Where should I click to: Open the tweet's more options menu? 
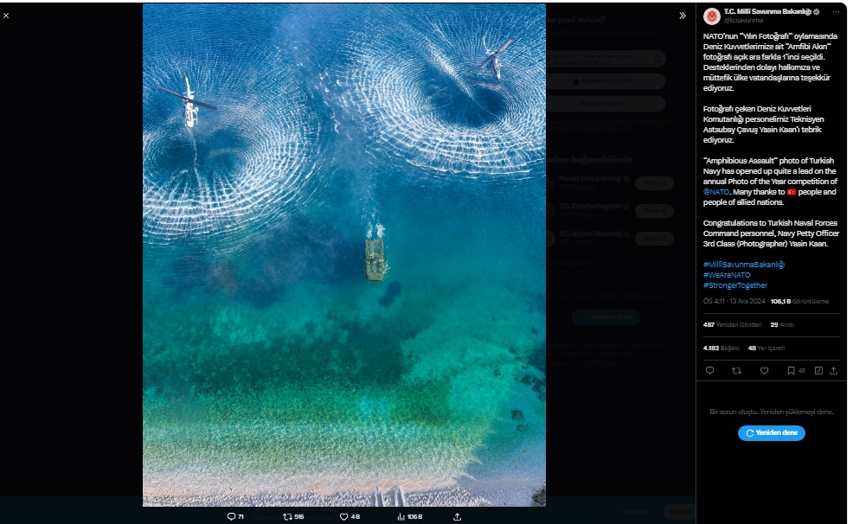click(x=837, y=12)
